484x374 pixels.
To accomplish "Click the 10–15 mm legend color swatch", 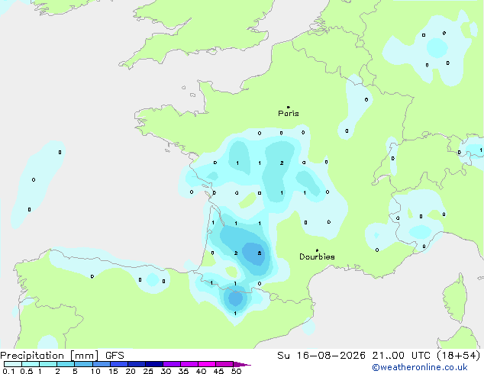I will click(101, 364).
